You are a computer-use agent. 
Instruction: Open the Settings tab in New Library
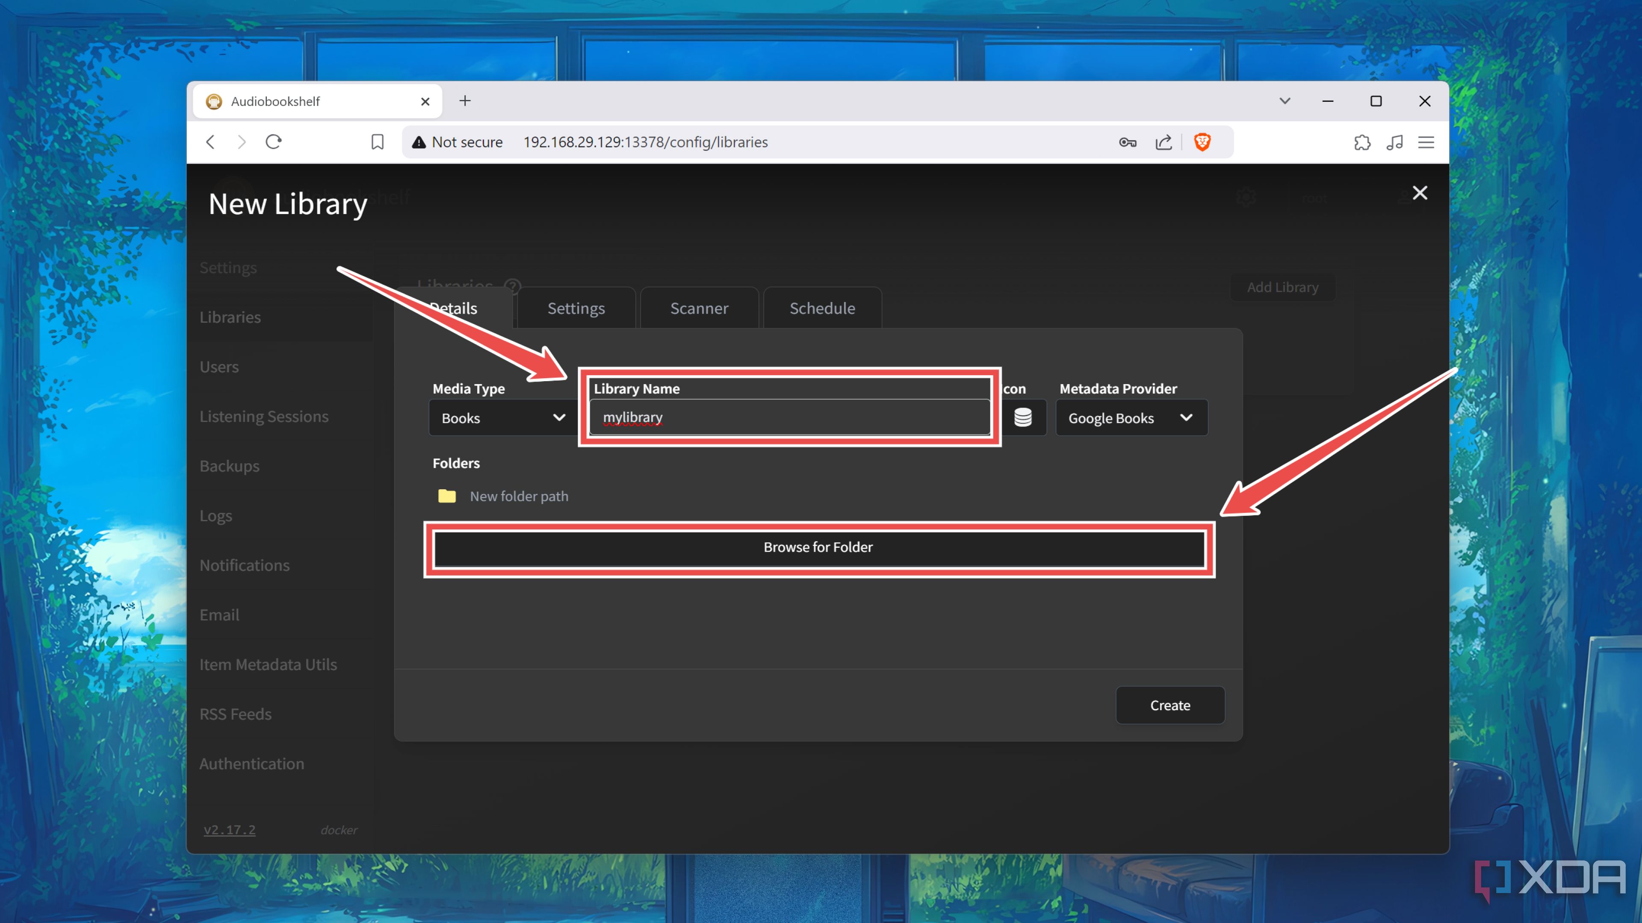[x=576, y=308]
